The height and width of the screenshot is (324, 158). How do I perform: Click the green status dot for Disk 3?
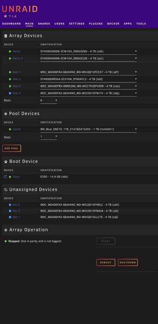tap(10, 86)
